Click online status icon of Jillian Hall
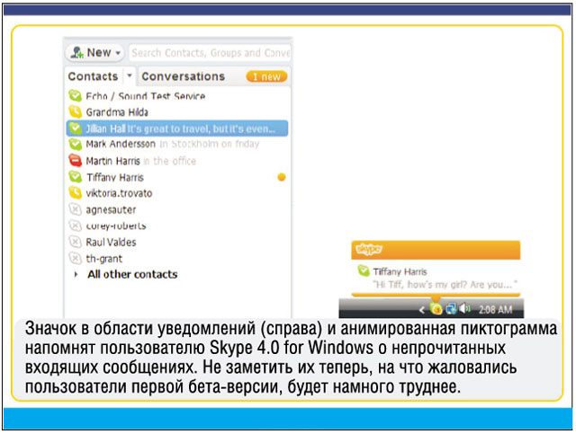 point(75,128)
